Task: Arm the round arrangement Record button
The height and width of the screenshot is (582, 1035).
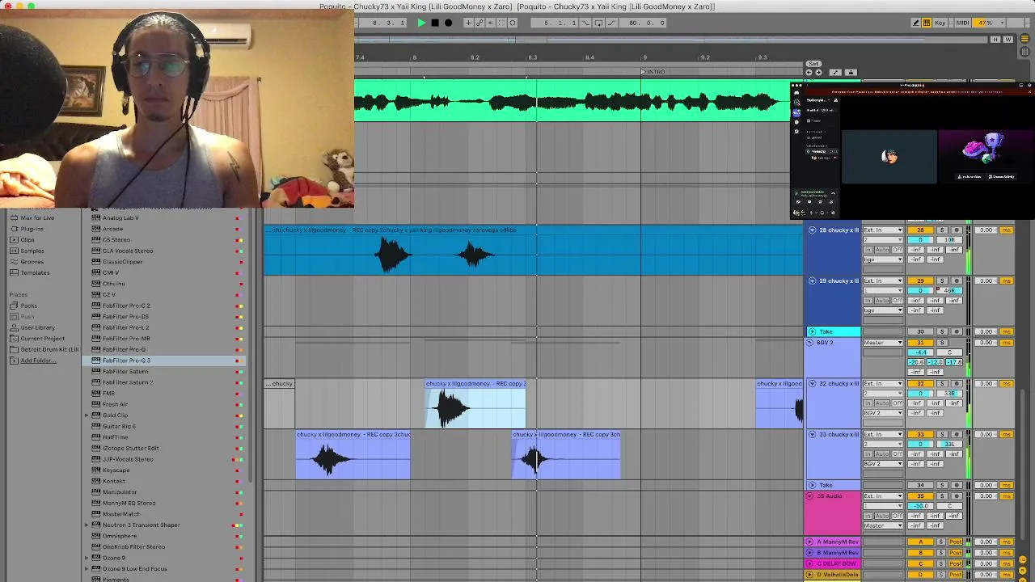Action: click(x=448, y=23)
